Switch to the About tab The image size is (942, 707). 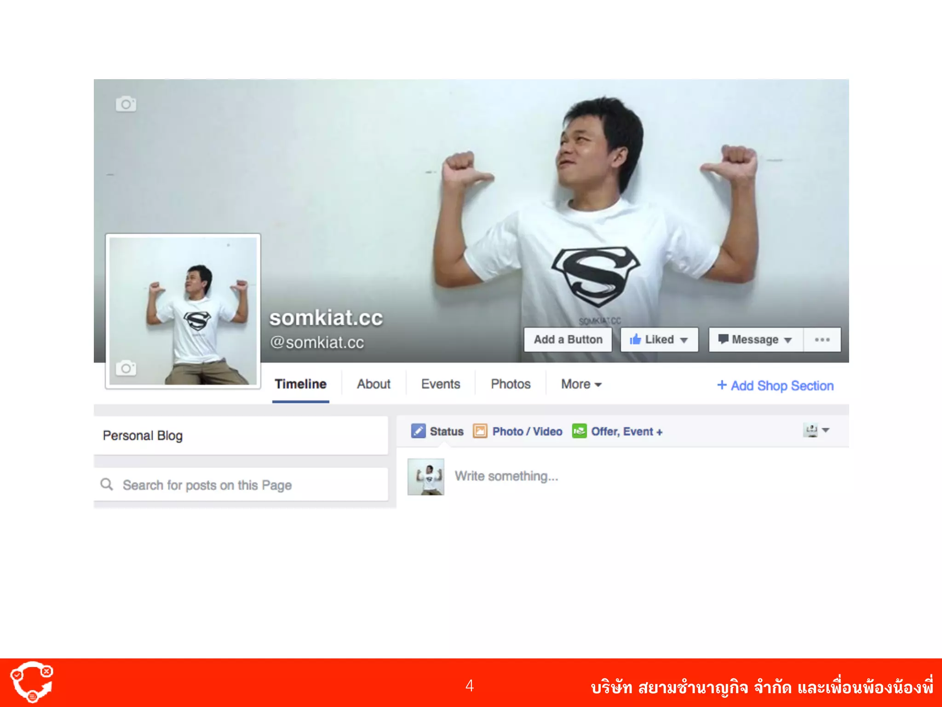(373, 384)
